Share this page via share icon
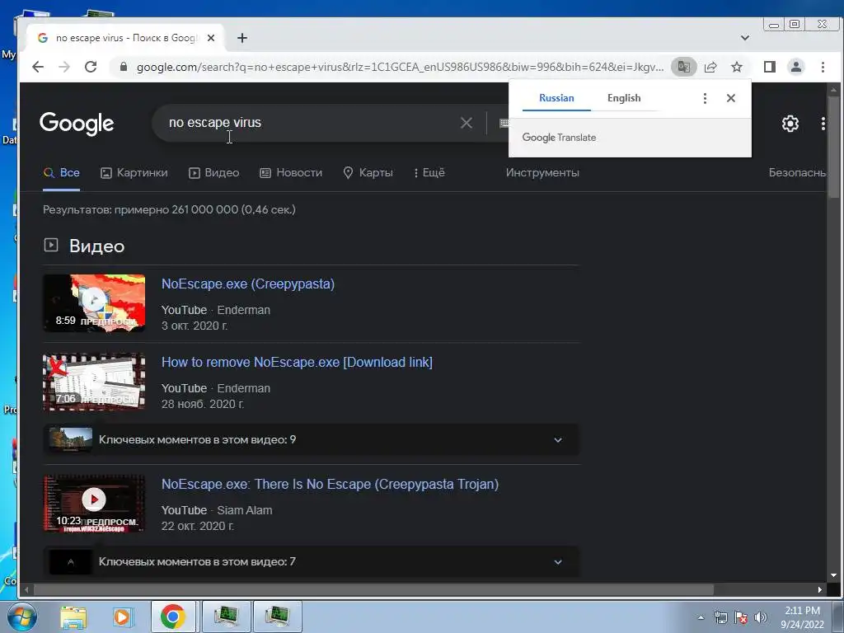The height and width of the screenshot is (633, 844). tap(710, 67)
